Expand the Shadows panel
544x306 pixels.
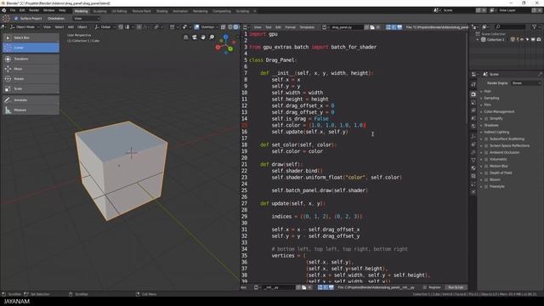pyautogui.click(x=490, y=125)
